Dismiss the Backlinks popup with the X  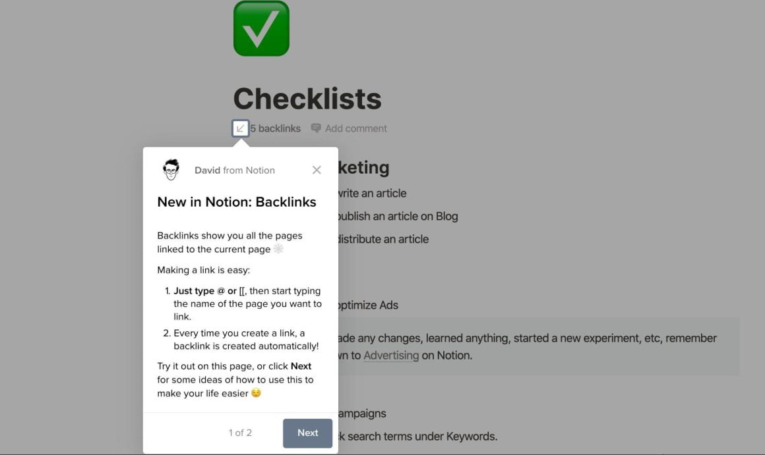[317, 169]
